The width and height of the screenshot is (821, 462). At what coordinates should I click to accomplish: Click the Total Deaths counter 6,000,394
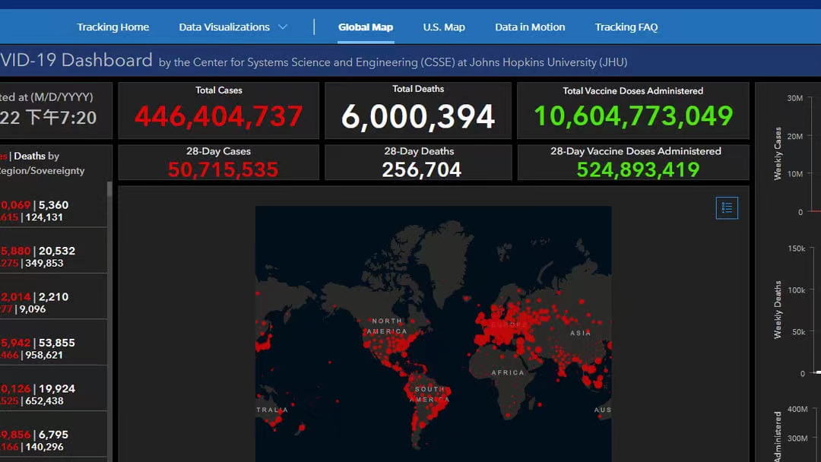pyautogui.click(x=418, y=116)
